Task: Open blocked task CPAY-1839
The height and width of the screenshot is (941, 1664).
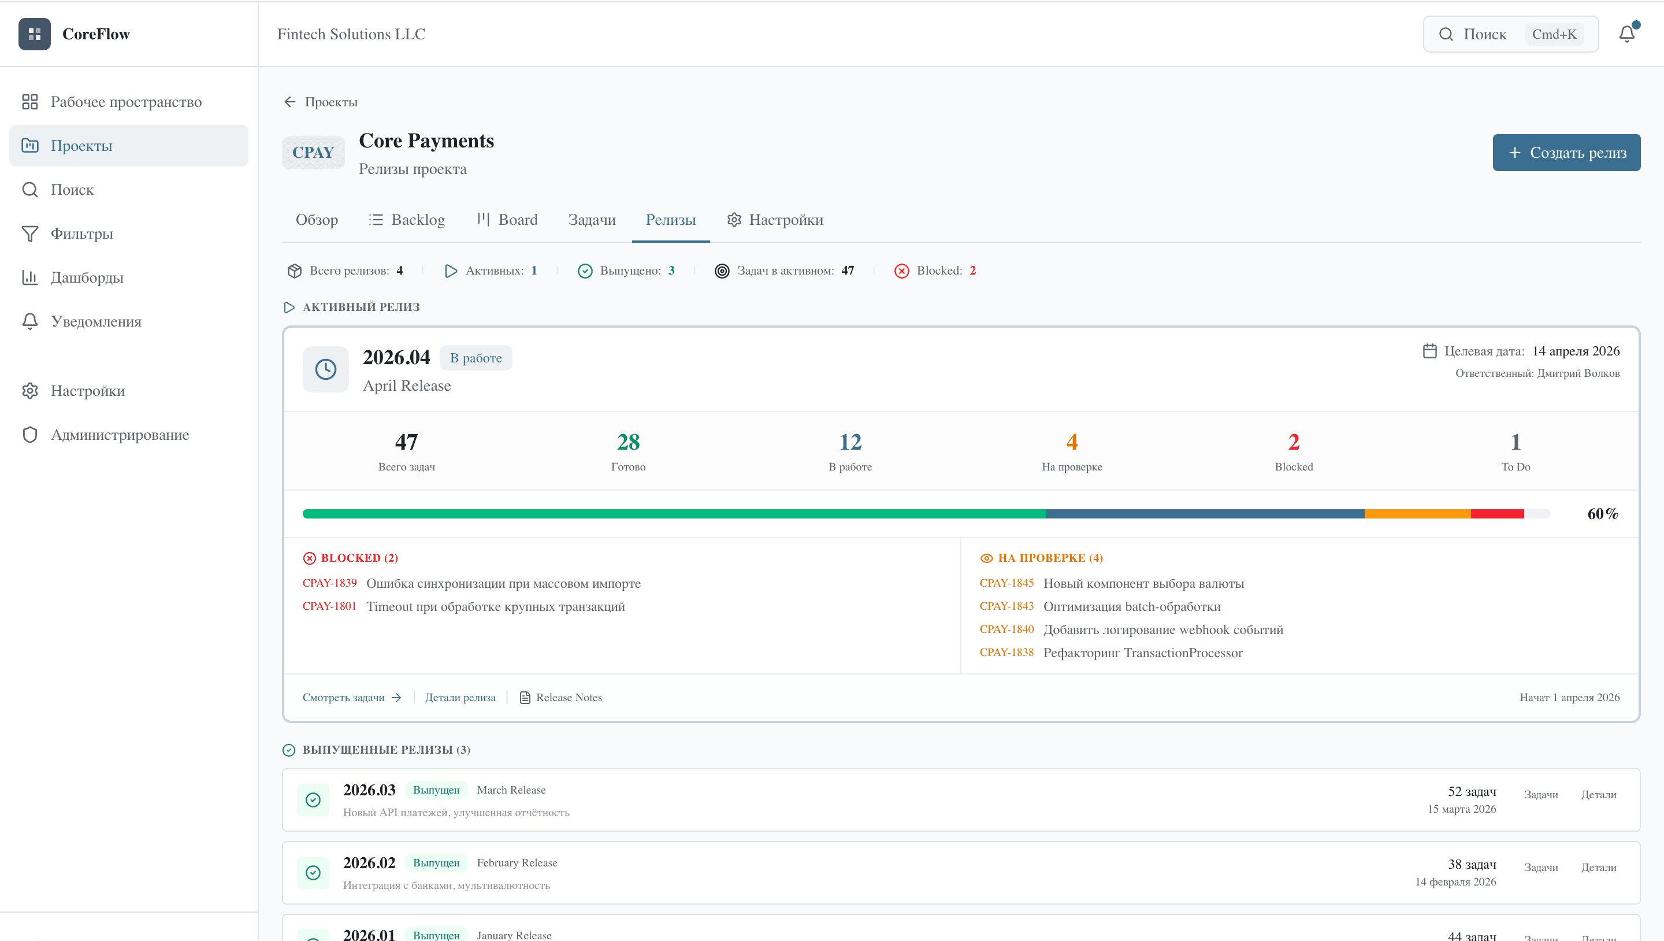Action: [x=330, y=583]
